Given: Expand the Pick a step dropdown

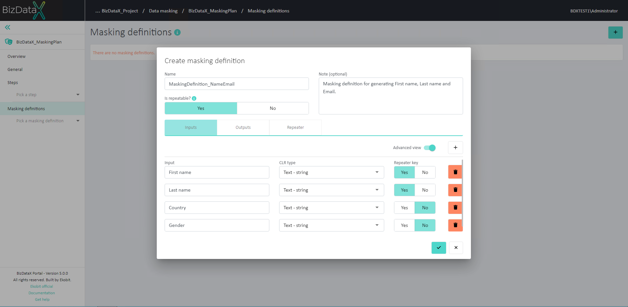Looking at the screenshot, I should [x=48, y=95].
